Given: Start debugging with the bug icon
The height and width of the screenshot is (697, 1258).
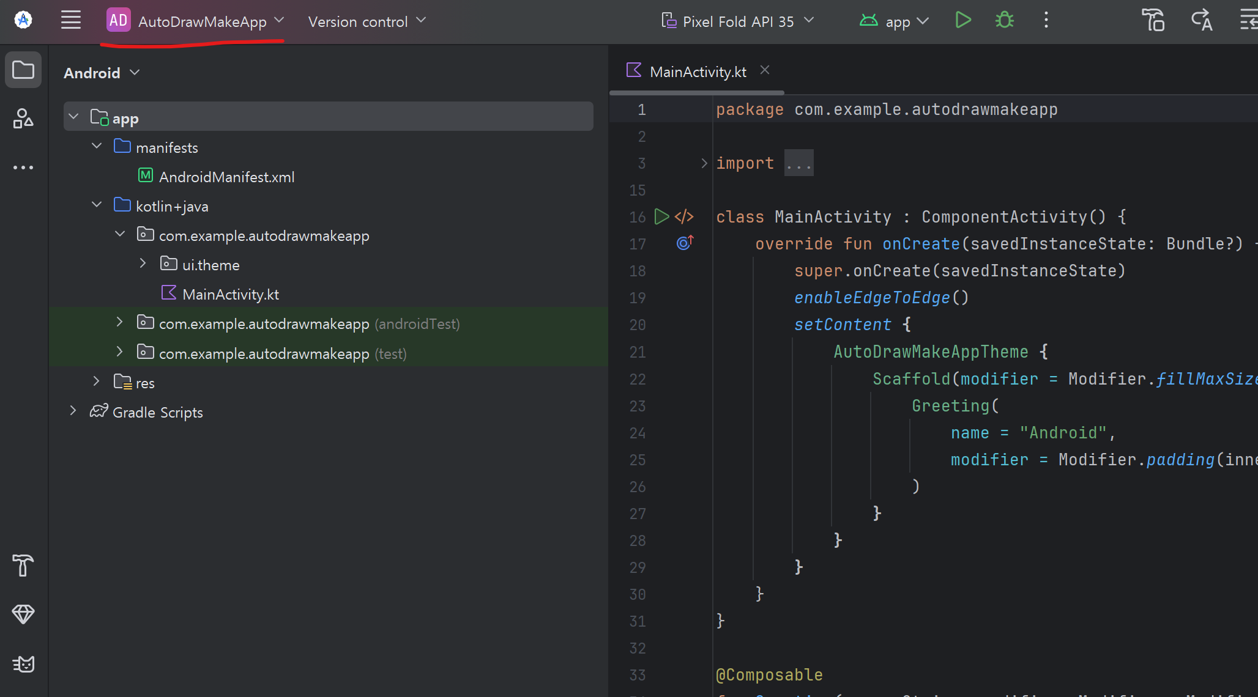Looking at the screenshot, I should point(1005,20).
